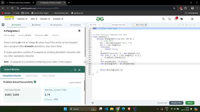Screen dimensions: 200x112
Task: Bookmark this page with star icon
Action: point(174,8)
